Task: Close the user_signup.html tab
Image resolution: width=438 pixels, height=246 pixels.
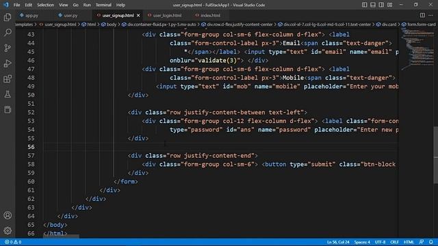Action: [x=138, y=15]
